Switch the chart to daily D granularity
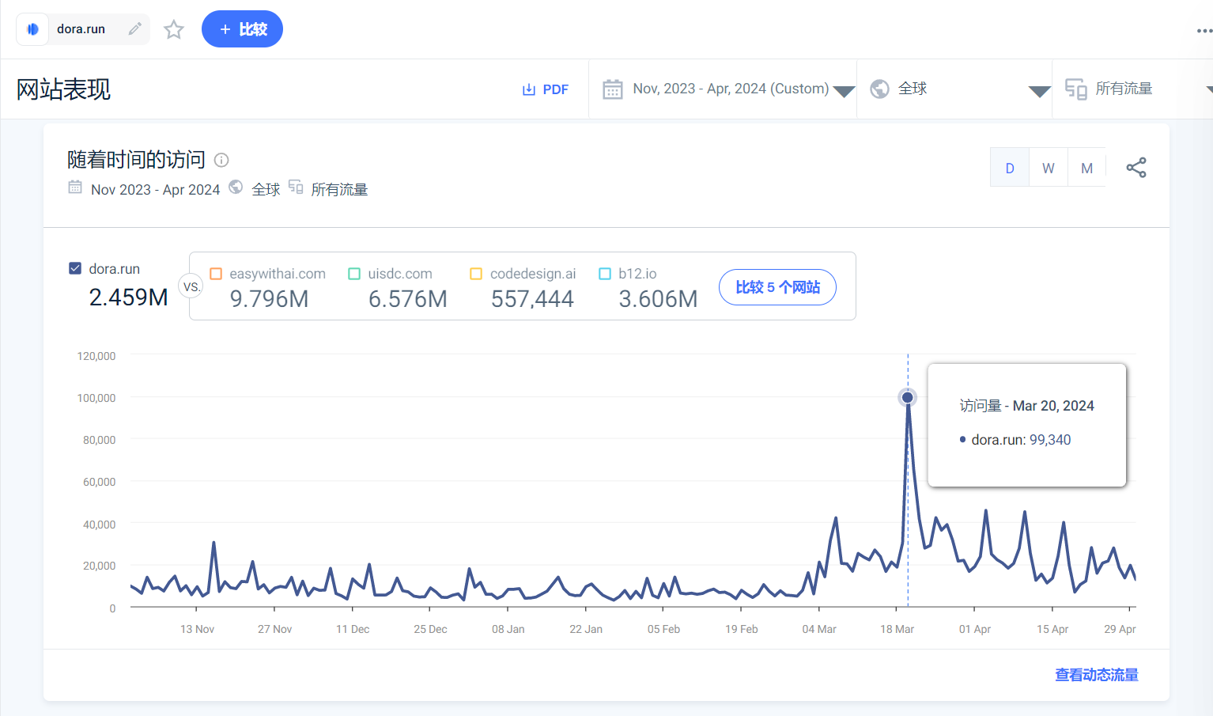Image resolution: width=1213 pixels, height=716 pixels. tap(1010, 168)
